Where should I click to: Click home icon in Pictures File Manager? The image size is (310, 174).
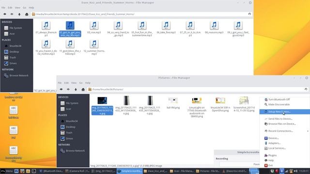click(83, 89)
